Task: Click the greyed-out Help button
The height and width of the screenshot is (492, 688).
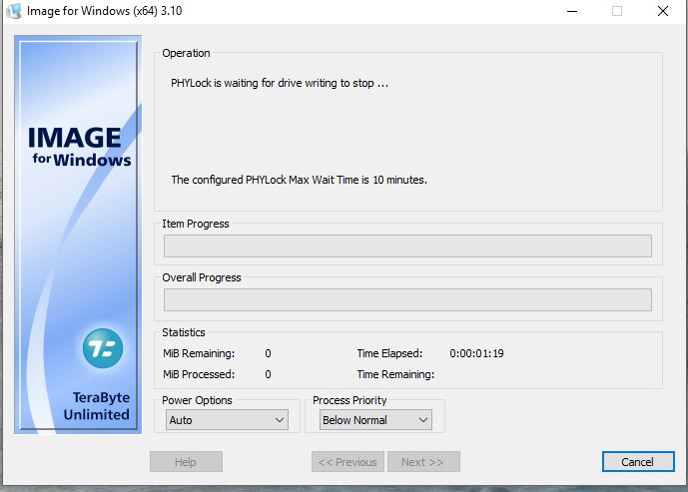Action: click(186, 462)
